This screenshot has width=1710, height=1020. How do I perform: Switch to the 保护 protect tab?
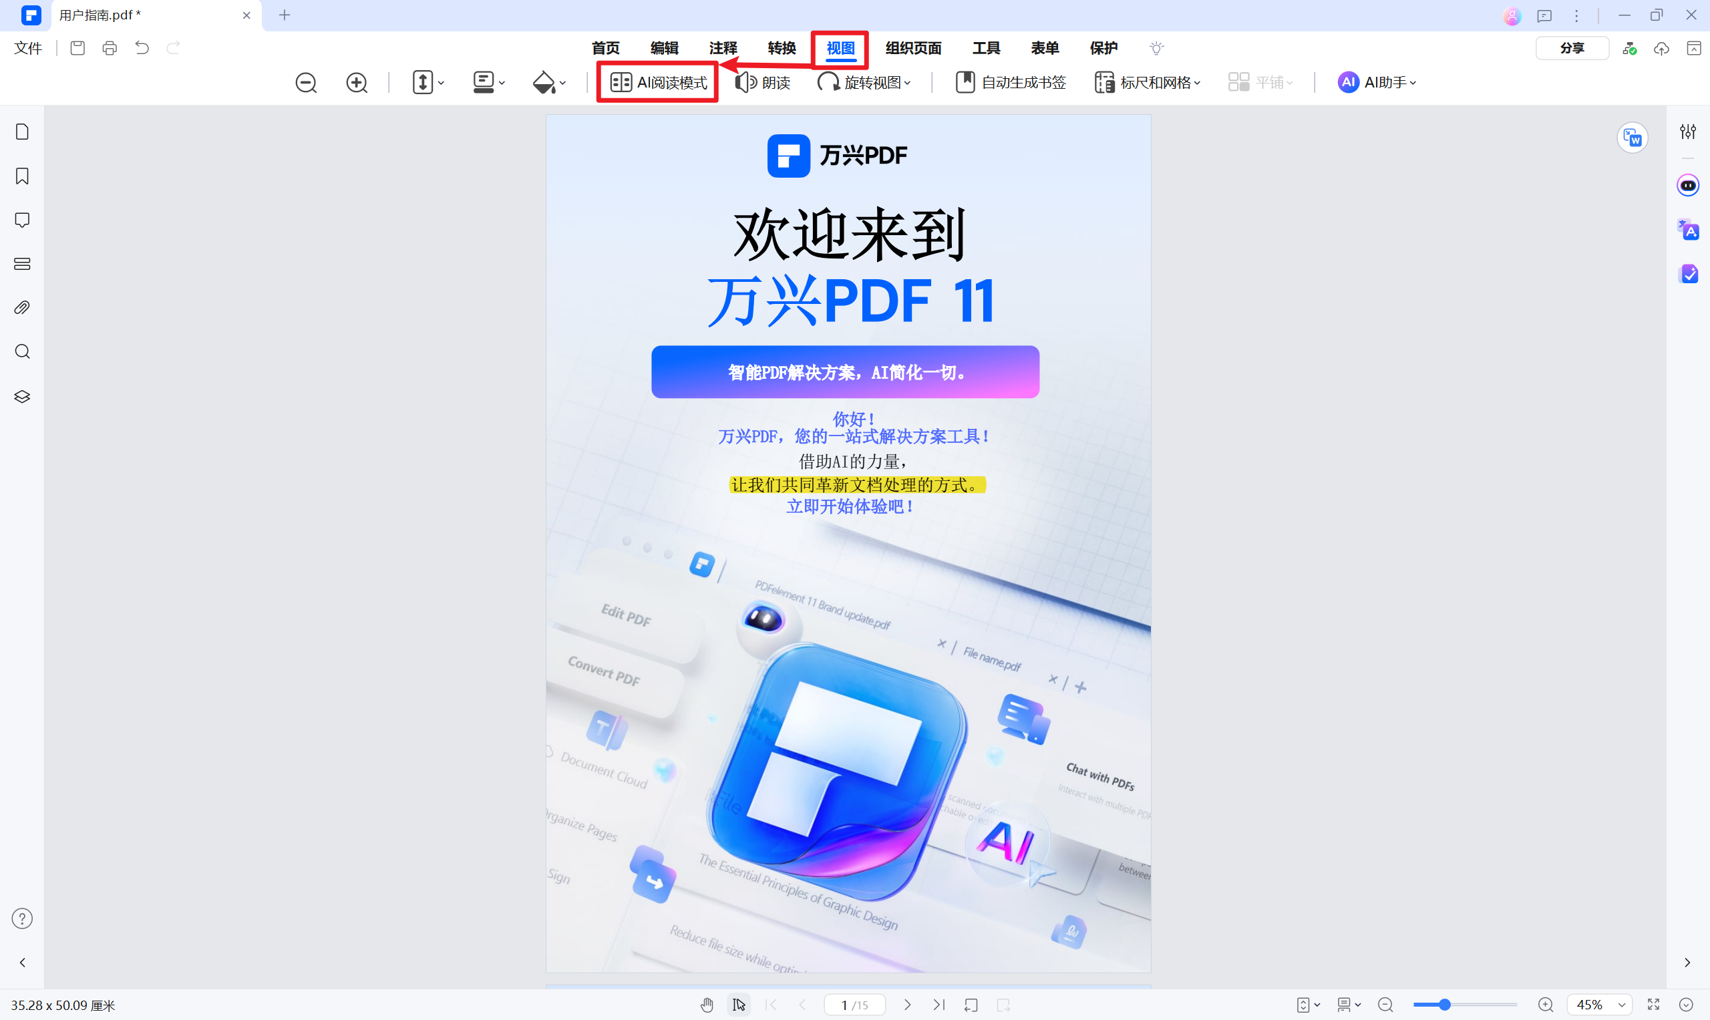1103,48
